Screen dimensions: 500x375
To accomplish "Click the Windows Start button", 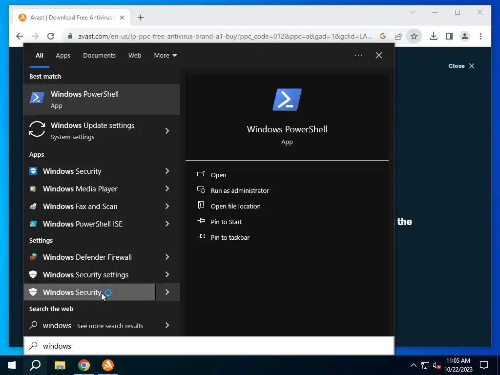I will (12, 365).
